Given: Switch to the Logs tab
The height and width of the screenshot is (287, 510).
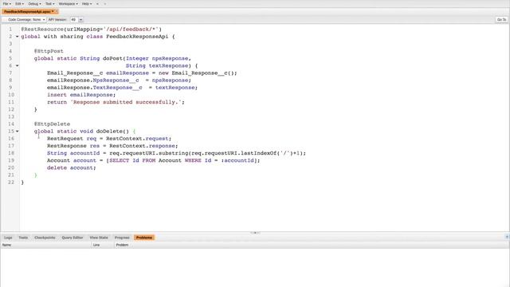Looking at the screenshot, I should [8, 238].
